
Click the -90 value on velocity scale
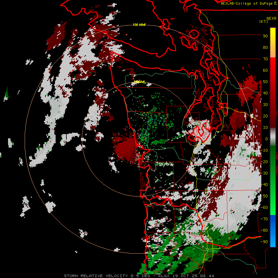click(264, 242)
